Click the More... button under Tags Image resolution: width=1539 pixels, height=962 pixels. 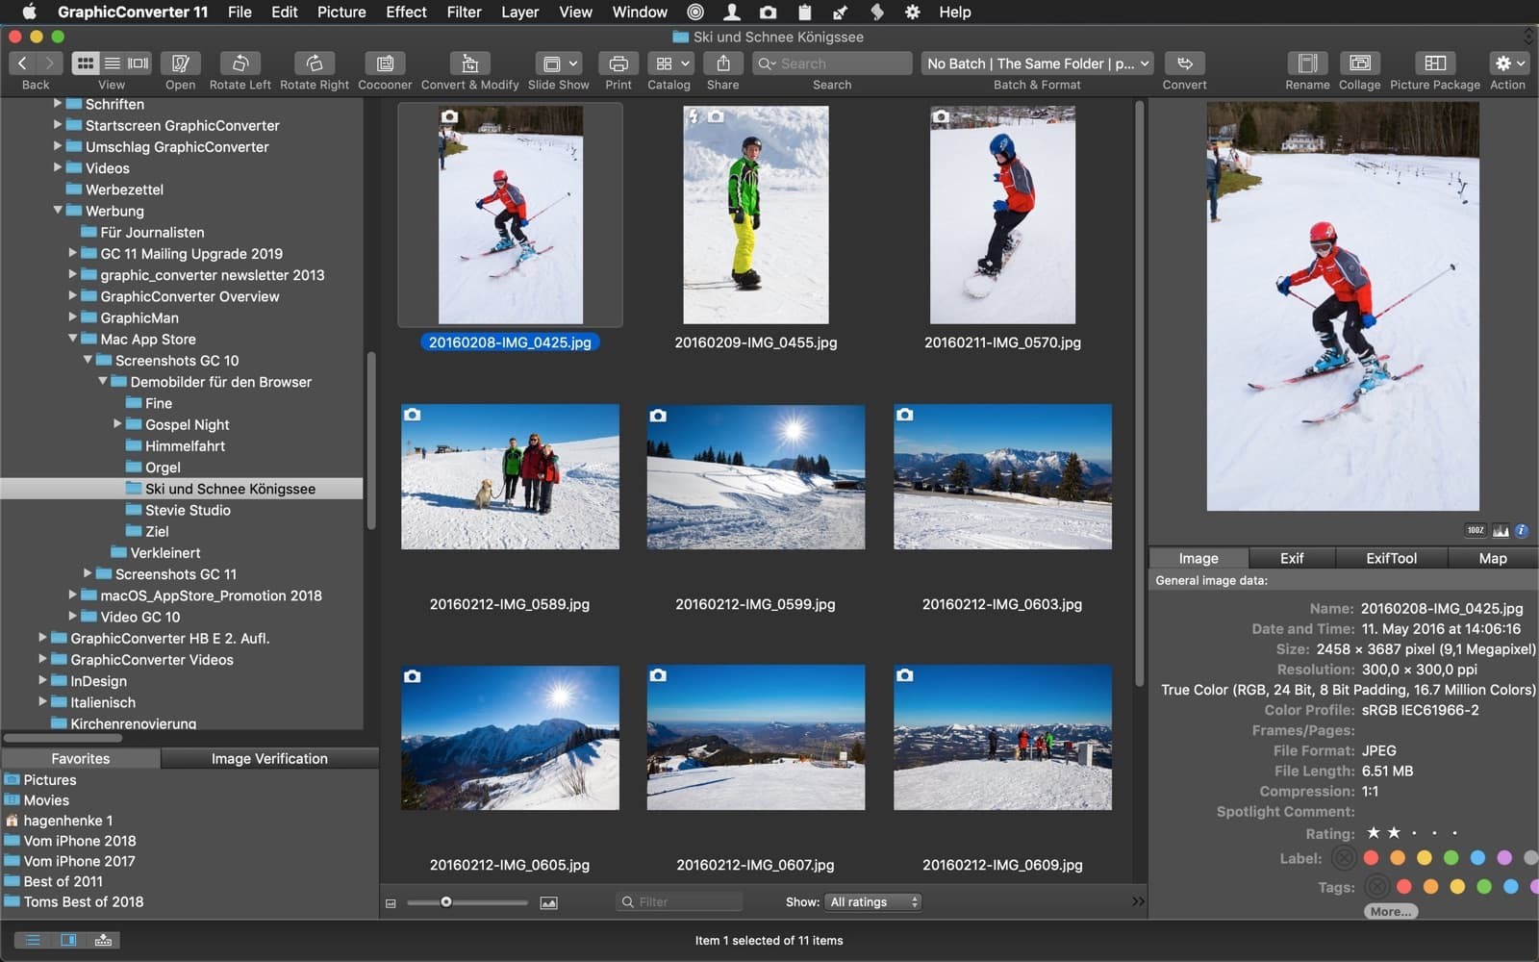pos(1390,911)
